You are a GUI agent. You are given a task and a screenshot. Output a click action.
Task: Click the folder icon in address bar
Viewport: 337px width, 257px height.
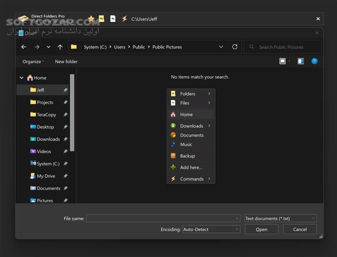(74, 47)
